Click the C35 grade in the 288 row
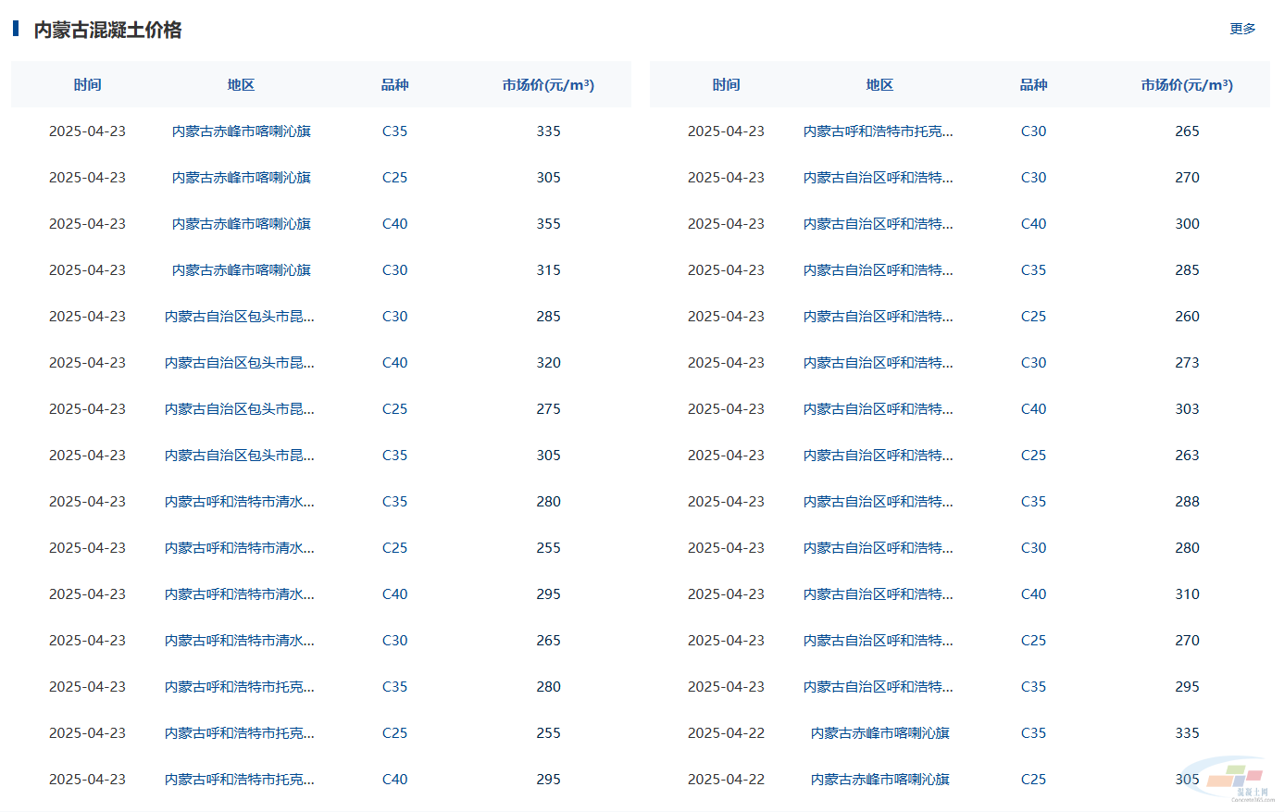Image resolution: width=1284 pixels, height=812 pixels. (x=1033, y=502)
